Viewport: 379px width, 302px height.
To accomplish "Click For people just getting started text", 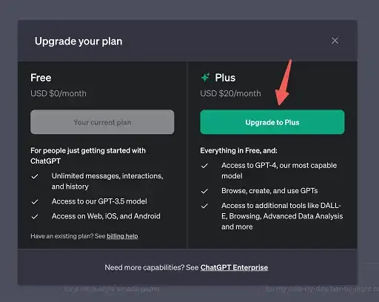I will (88, 155).
